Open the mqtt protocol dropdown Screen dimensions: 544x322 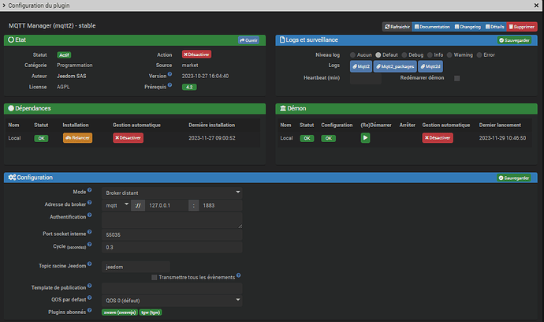[116, 205]
